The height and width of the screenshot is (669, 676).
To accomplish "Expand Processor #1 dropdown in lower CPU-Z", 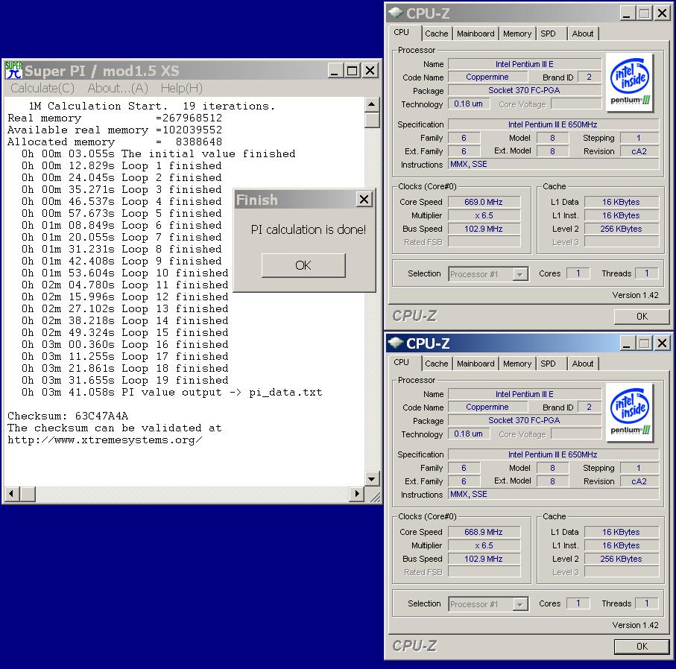I will coord(520,604).
